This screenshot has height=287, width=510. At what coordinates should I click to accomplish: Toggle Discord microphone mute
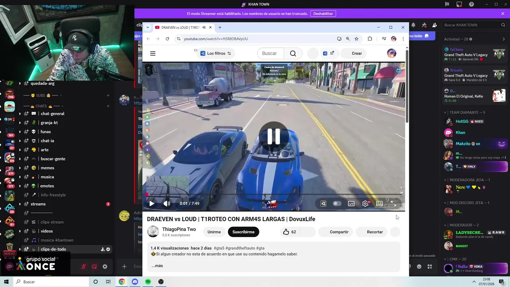pos(83,267)
